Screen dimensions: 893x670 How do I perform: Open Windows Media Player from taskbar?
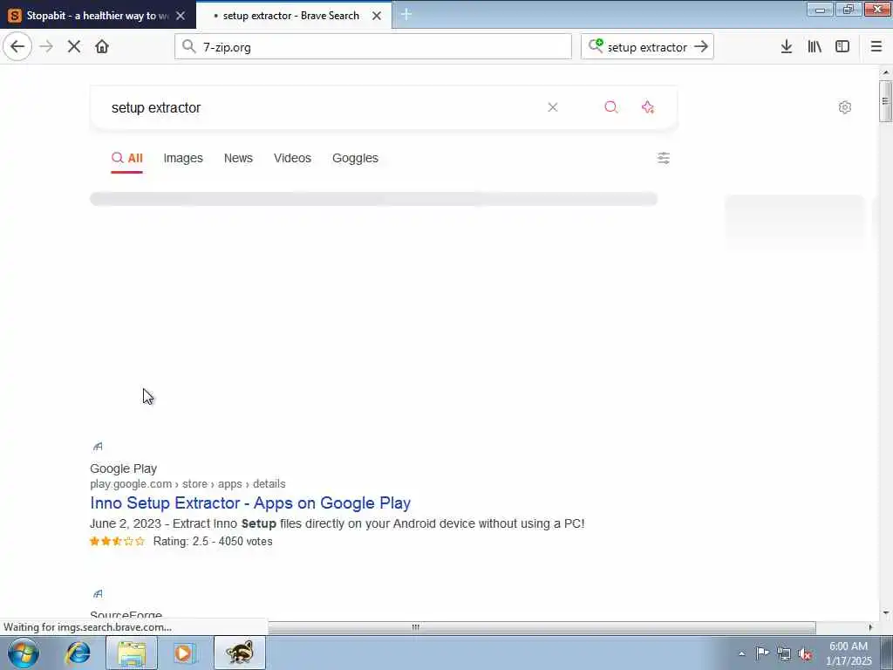click(184, 653)
